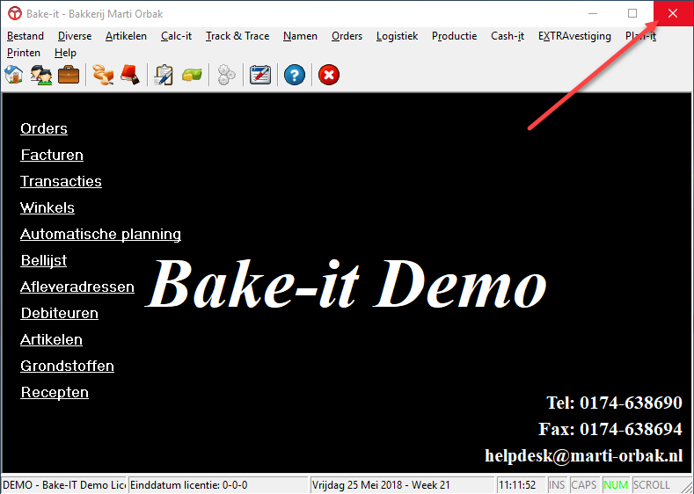The height and width of the screenshot is (494, 694).
Task: Click the grey gears toolbar icon
Action: [x=226, y=75]
